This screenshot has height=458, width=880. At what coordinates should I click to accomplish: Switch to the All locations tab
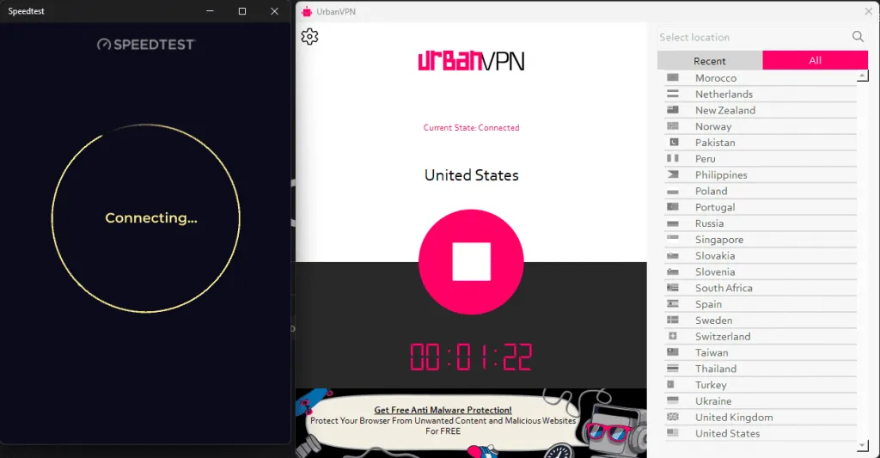(815, 60)
